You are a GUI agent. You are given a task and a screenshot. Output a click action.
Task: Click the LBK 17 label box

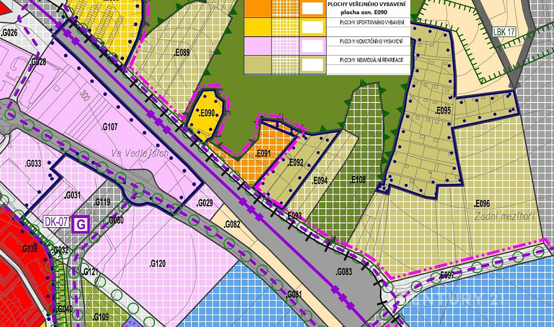coord(503,32)
